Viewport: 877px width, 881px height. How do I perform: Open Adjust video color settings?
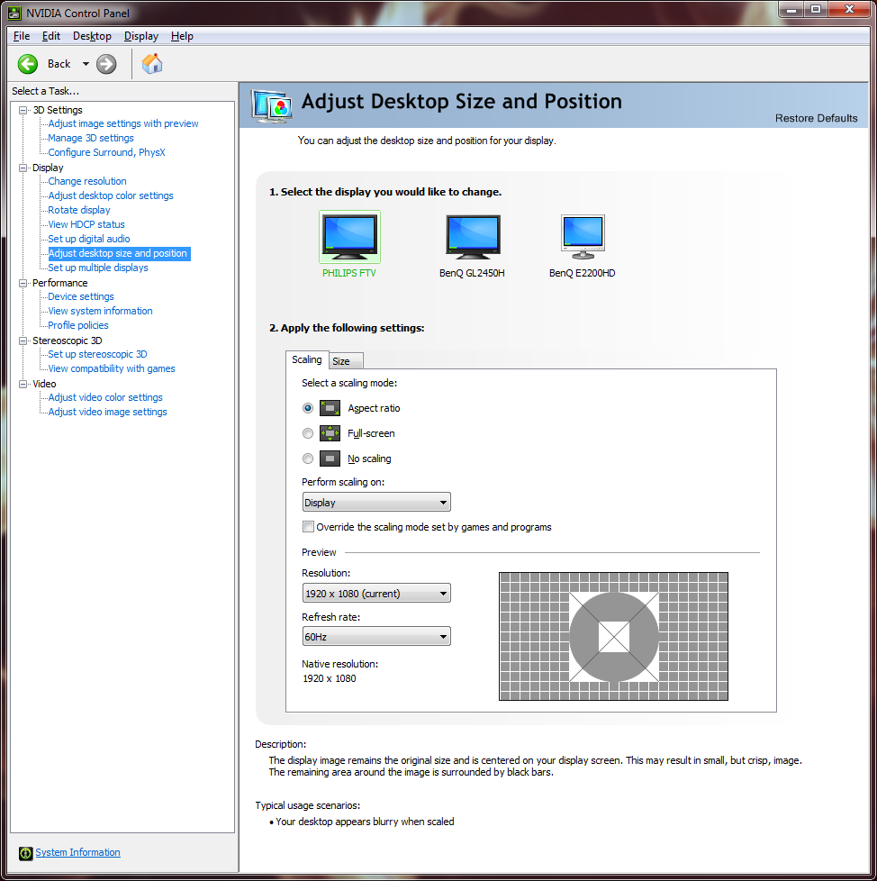pos(105,398)
